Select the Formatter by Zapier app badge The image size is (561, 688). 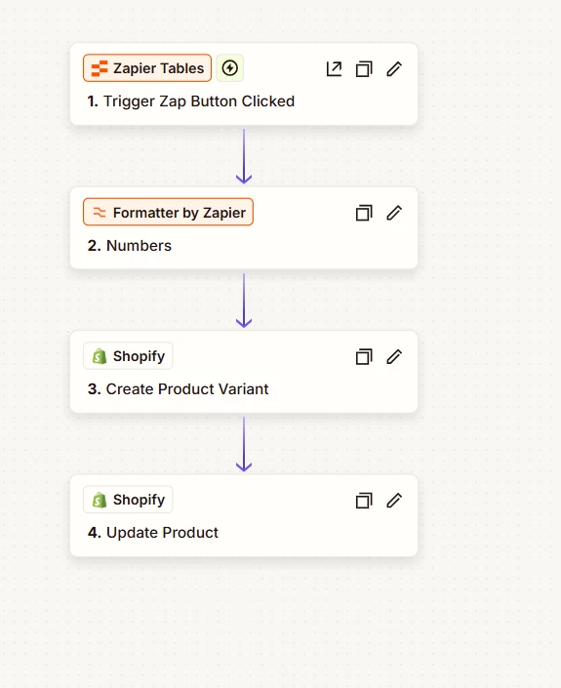point(168,212)
